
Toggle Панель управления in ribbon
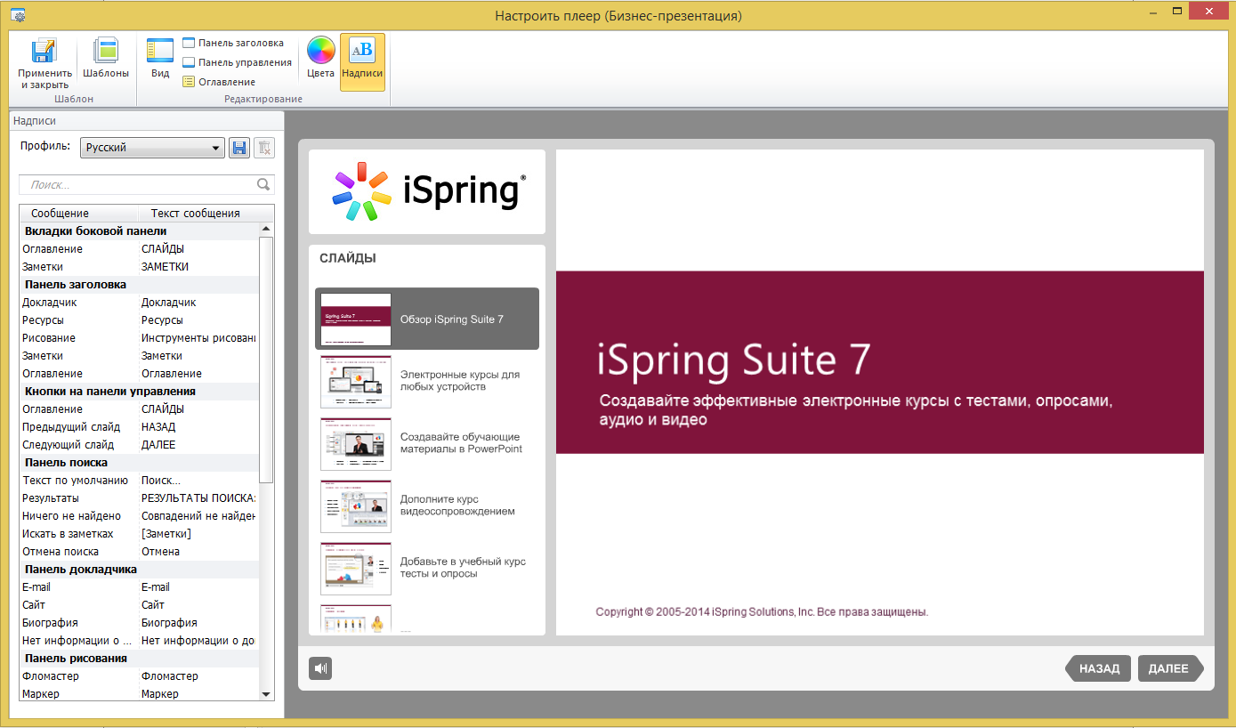[x=238, y=62]
